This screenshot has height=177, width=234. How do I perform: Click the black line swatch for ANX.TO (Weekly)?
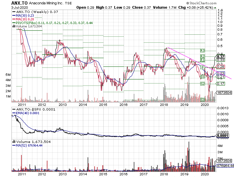(x=14, y=12)
